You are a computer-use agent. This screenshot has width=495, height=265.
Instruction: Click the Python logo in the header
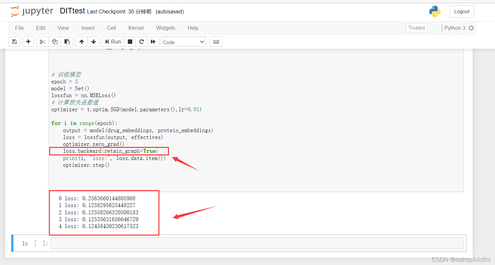(x=434, y=11)
